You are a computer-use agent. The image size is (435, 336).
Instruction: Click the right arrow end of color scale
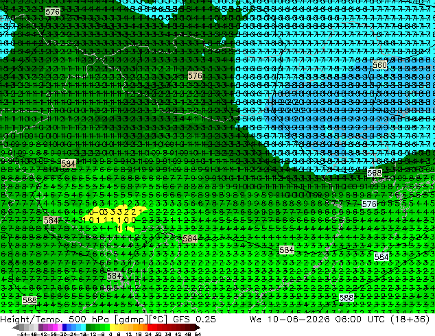198,327
